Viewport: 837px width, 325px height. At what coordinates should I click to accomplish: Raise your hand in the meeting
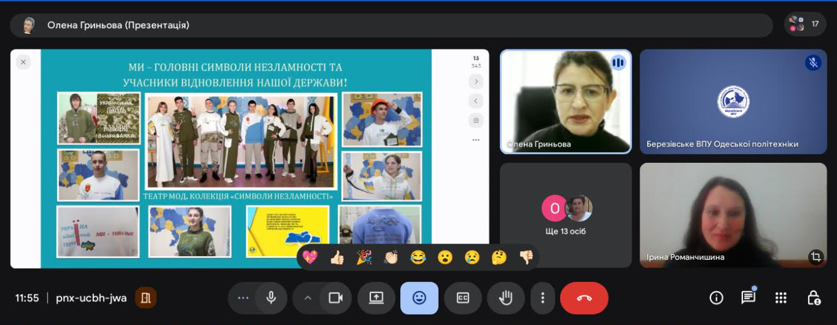tap(506, 298)
